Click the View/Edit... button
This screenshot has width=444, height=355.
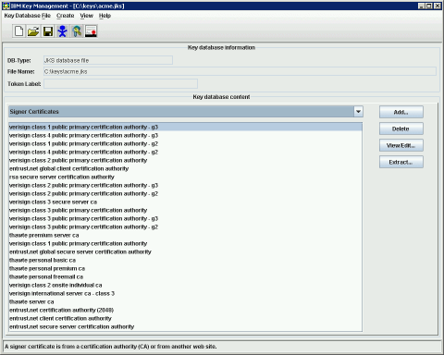[x=401, y=145]
